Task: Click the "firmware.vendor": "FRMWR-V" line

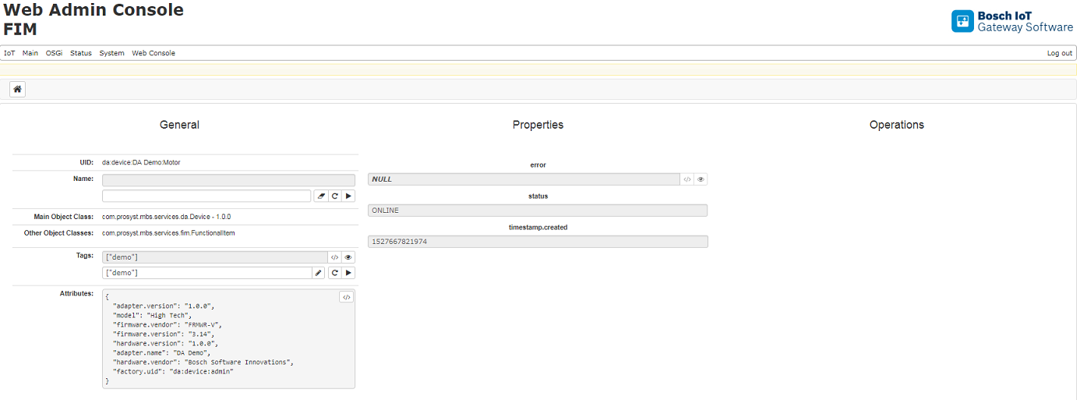Action: 168,324
